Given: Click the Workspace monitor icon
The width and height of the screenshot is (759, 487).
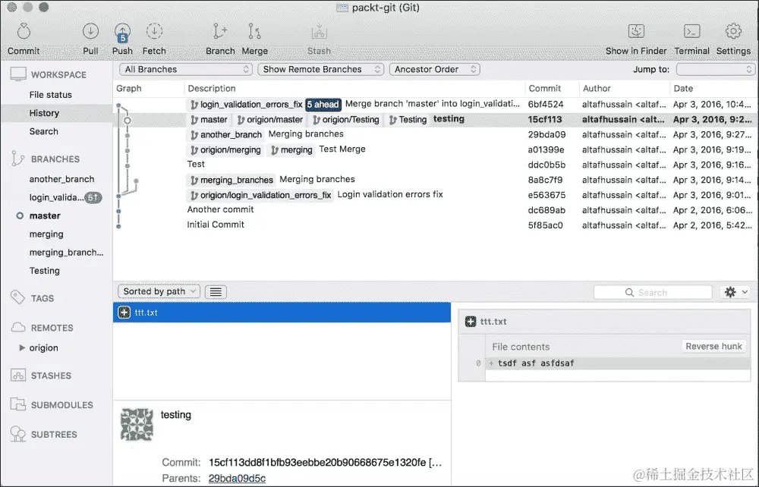Looking at the screenshot, I should click(18, 74).
